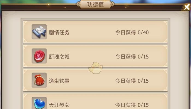Select the 断魂之城 label text
Viewport: 191px width, 109px height.
pyautogui.click(x=59, y=57)
